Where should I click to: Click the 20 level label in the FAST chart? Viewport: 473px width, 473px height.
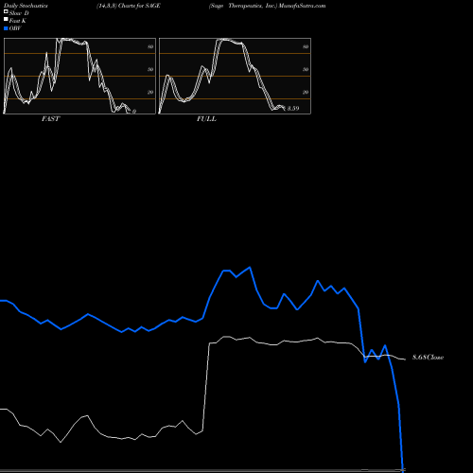(x=150, y=92)
